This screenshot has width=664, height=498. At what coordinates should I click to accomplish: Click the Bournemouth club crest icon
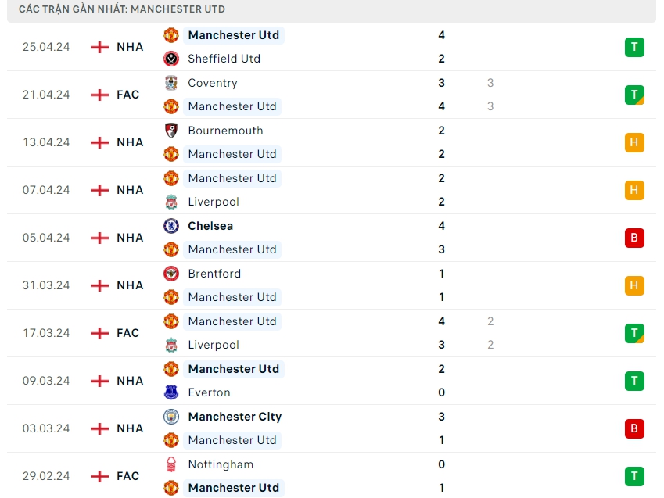pyautogui.click(x=171, y=131)
